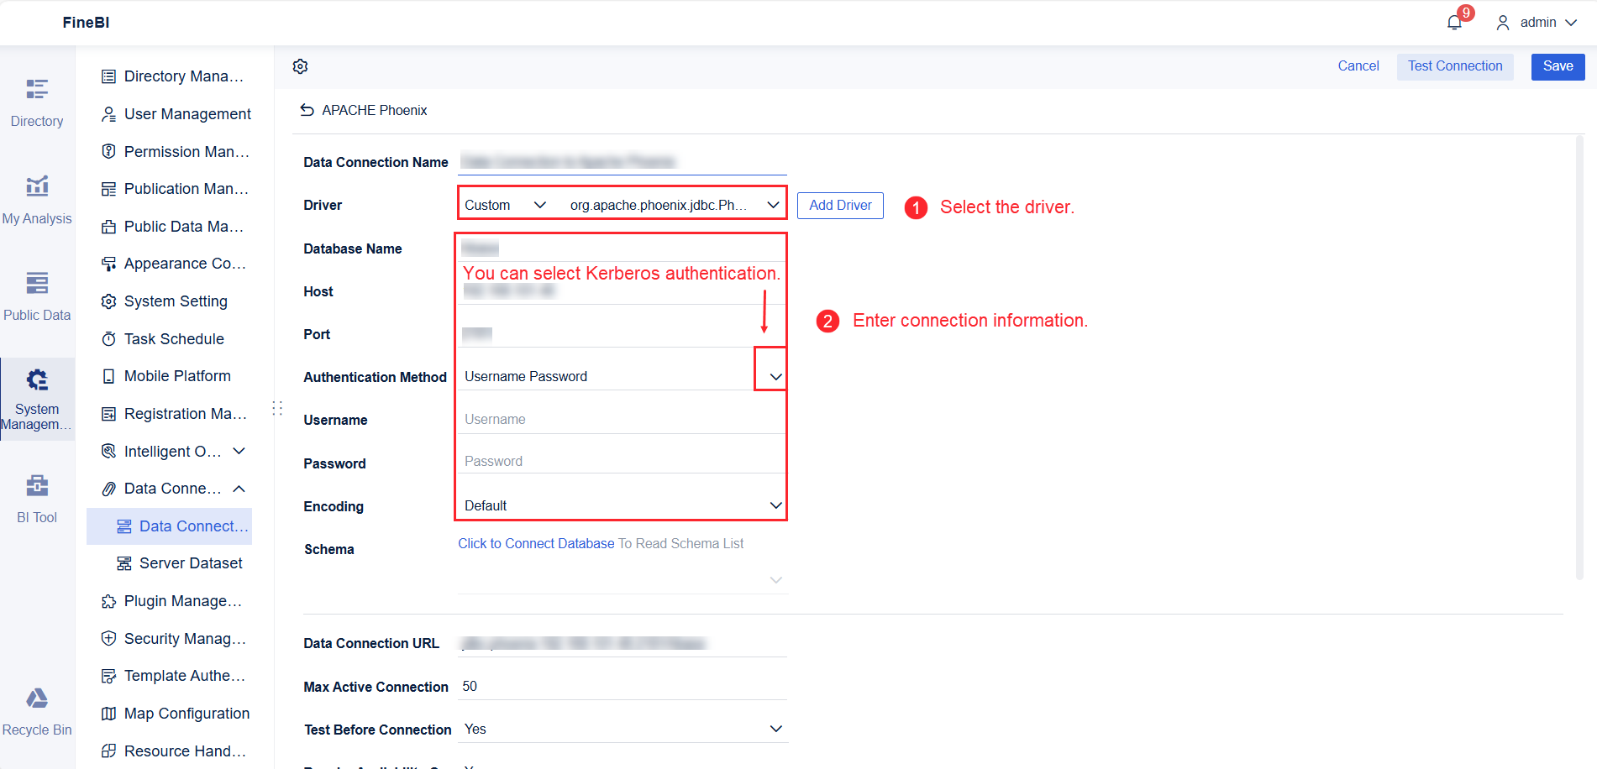The image size is (1597, 769).
Task: Open My Analysis section icon
Action: tap(37, 186)
